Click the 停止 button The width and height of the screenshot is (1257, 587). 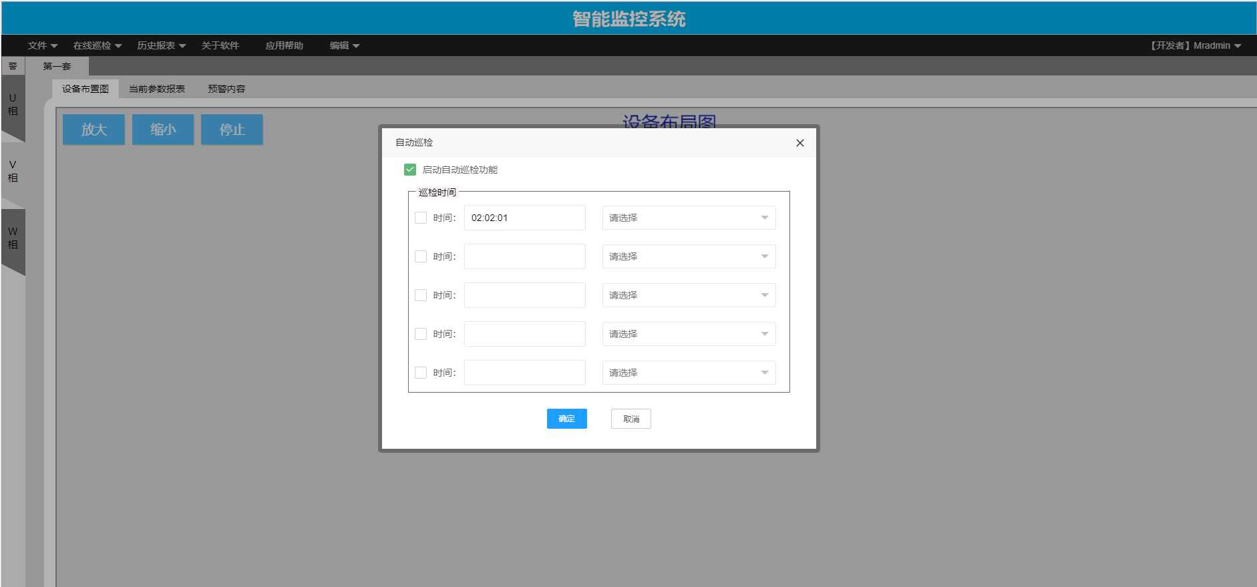click(232, 130)
